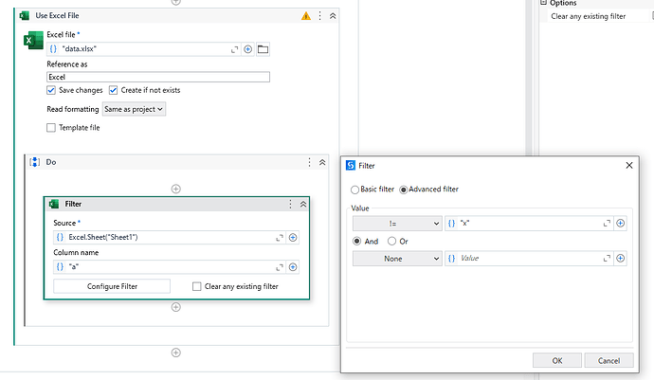
Task: Click the Excel file path input field
Action: coord(144,49)
